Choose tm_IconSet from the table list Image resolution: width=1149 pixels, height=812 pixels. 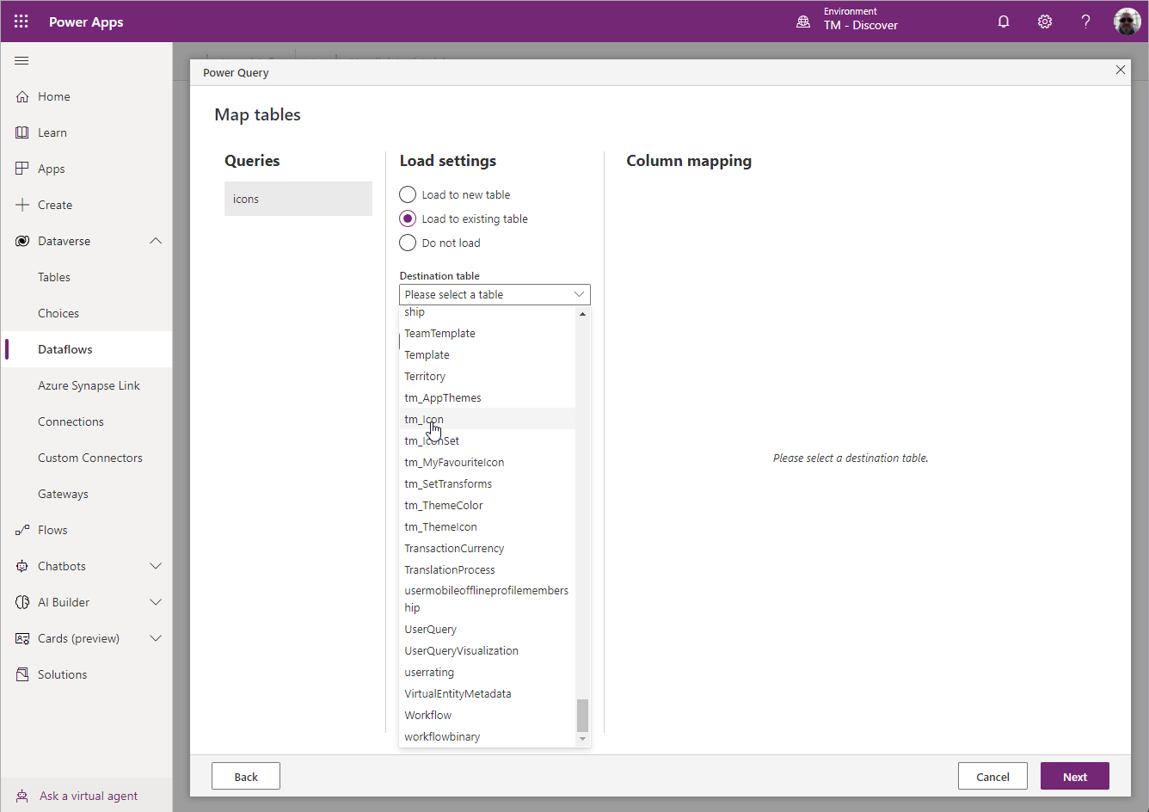click(488, 440)
